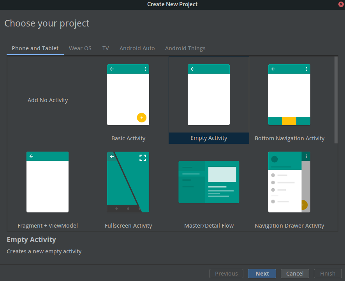Click the detail image pane in Master/Detail preview
The image size is (345, 281).
222,174
